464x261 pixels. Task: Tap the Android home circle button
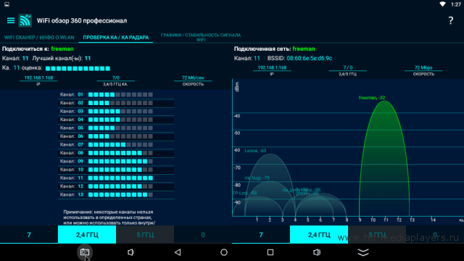pyautogui.click(x=224, y=252)
